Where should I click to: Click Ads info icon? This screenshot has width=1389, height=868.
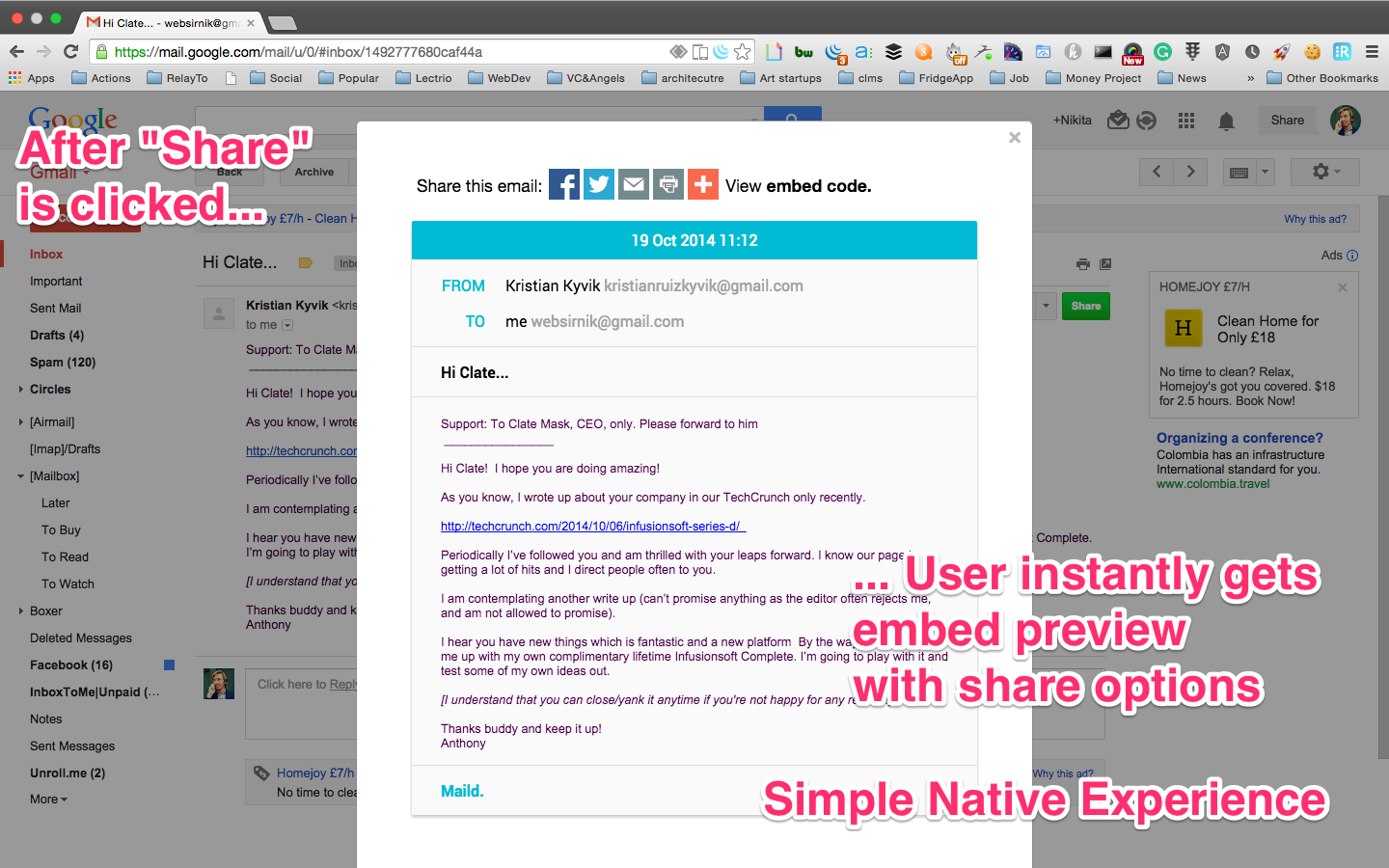coord(1352,256)
